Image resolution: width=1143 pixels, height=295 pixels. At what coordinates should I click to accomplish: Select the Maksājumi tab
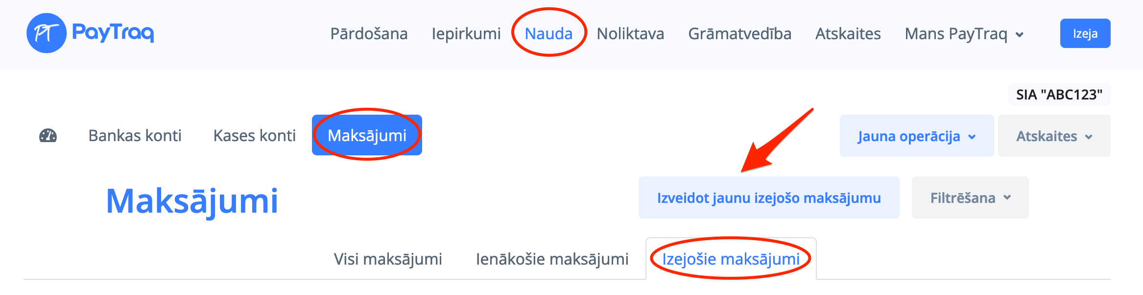[367, 136]
